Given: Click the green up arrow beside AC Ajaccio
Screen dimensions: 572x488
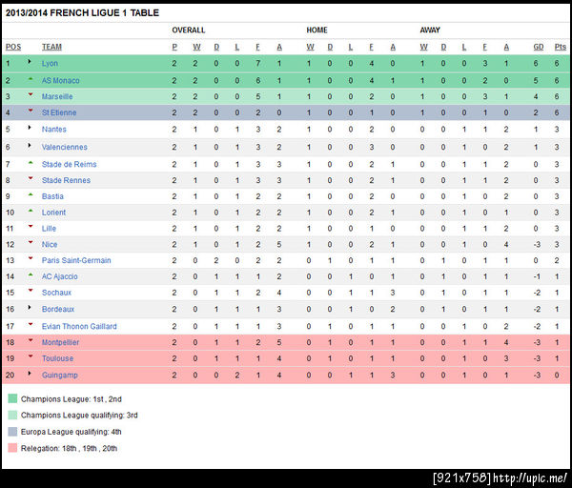Looking at the screenshot, I should pyautogui.click(x=31, y=275).
